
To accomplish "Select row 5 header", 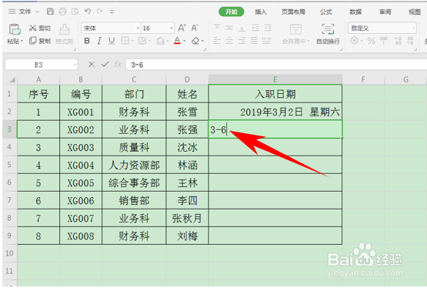I will tap(9, 165).
